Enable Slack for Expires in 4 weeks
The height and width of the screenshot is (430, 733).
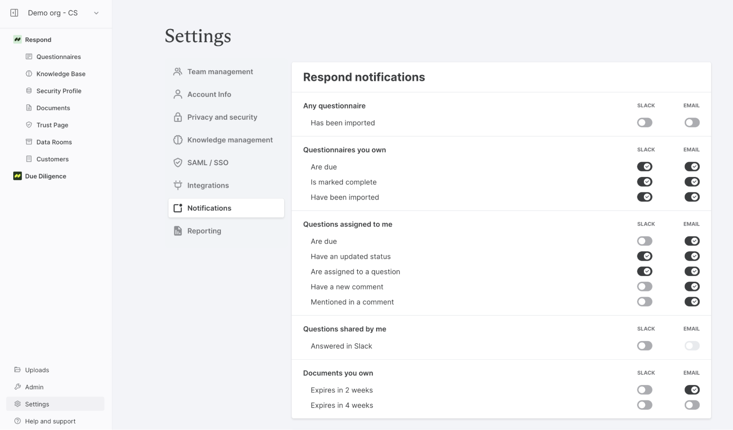point(645,405)
